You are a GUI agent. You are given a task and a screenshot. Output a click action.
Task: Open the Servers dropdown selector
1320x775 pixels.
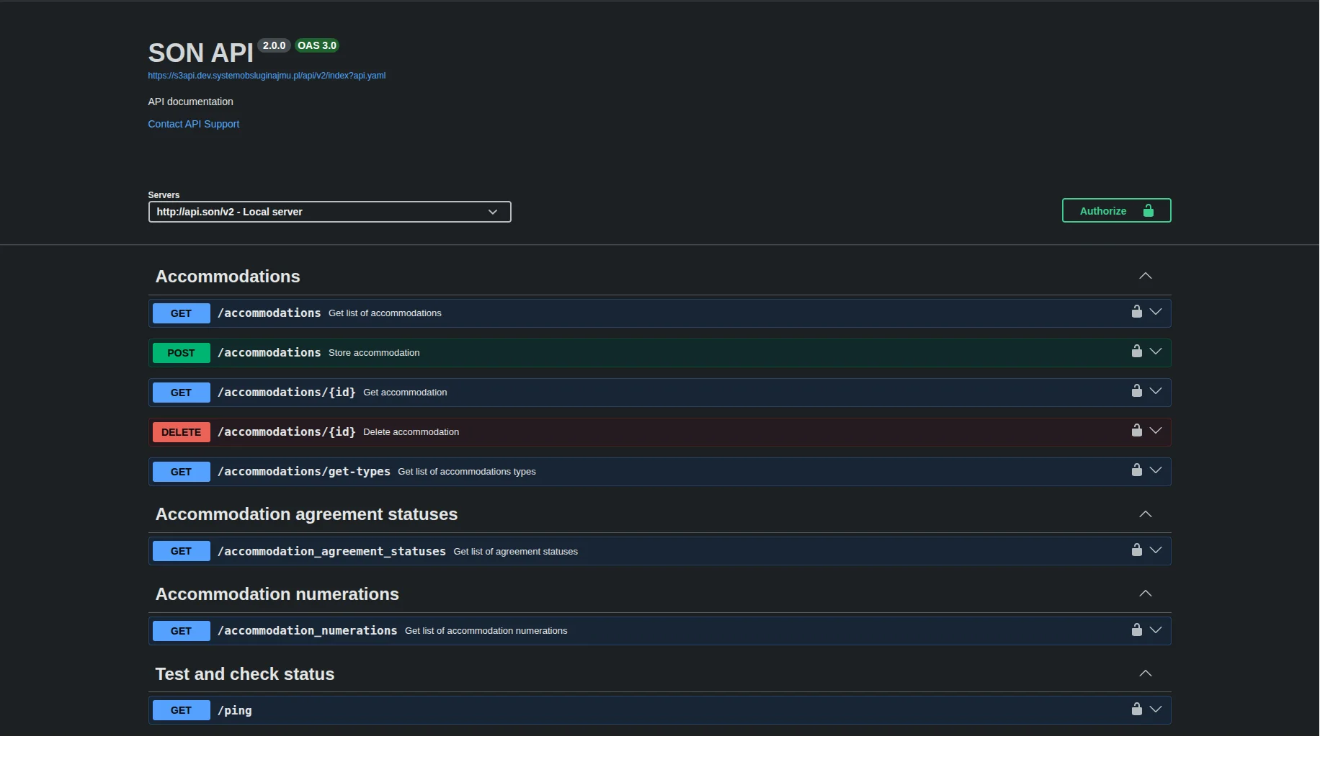329,212
